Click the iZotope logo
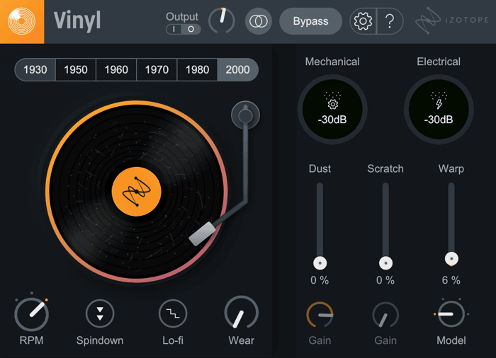 point(452,21)
